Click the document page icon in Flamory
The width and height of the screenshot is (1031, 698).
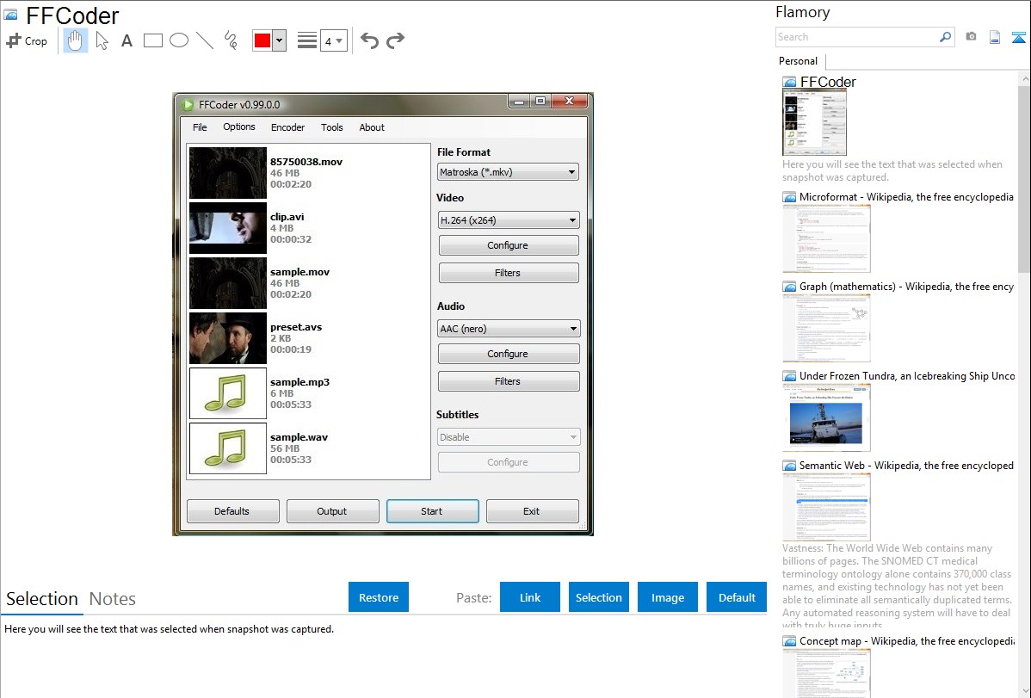tap(995, 37)
